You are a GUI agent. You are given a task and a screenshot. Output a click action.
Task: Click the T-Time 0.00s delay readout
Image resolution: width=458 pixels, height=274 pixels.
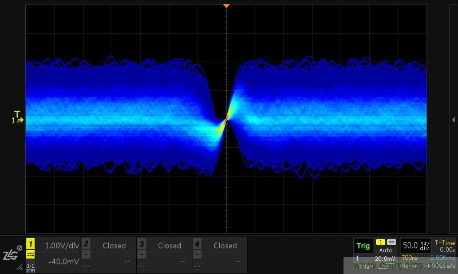[x=444, y=246]
